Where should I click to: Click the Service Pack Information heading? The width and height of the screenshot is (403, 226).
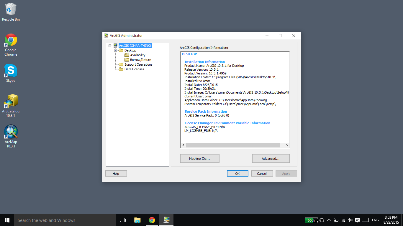[206, 112]
